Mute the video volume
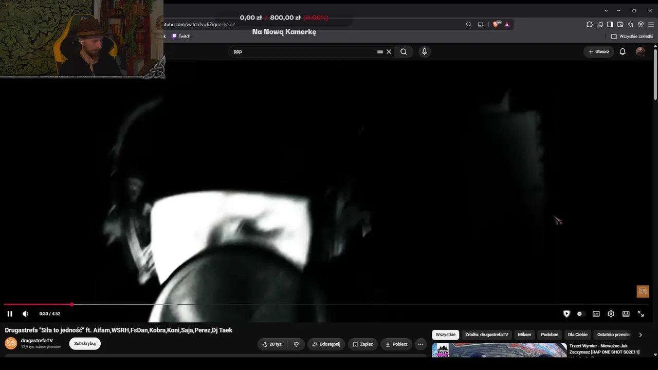This screenshot has height=370, width=658. (x=25, y=313)
